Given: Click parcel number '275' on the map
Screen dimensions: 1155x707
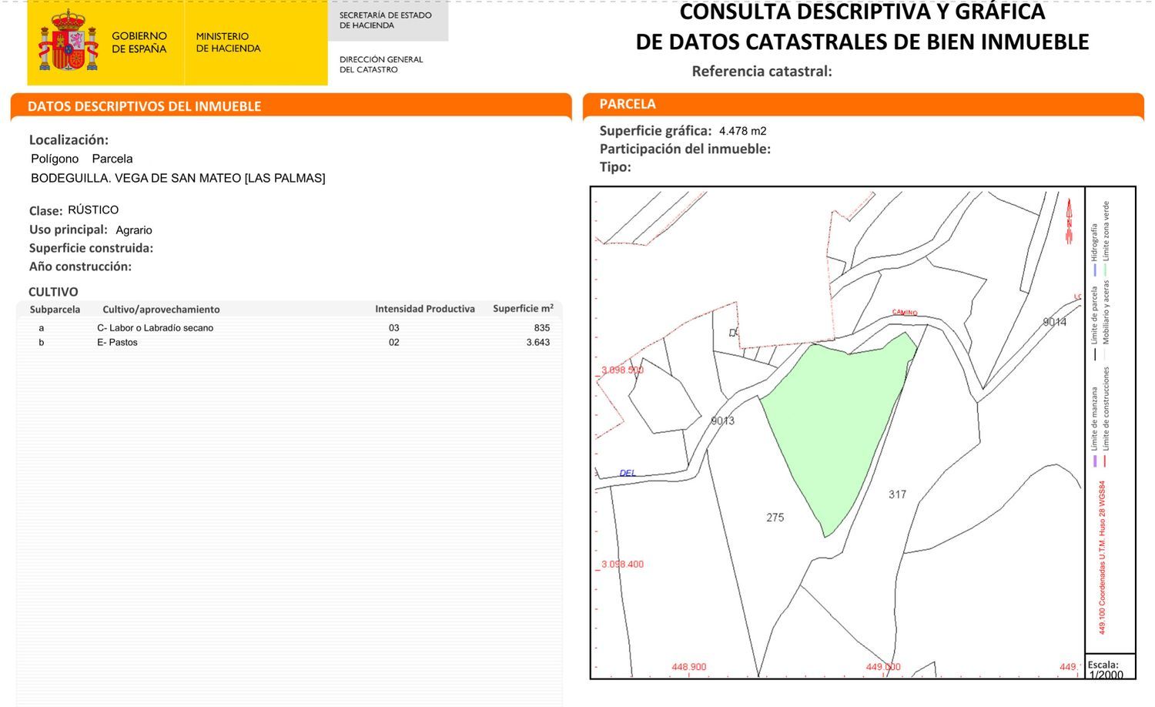Looking at the screenshot, I should tap(775, 518).
